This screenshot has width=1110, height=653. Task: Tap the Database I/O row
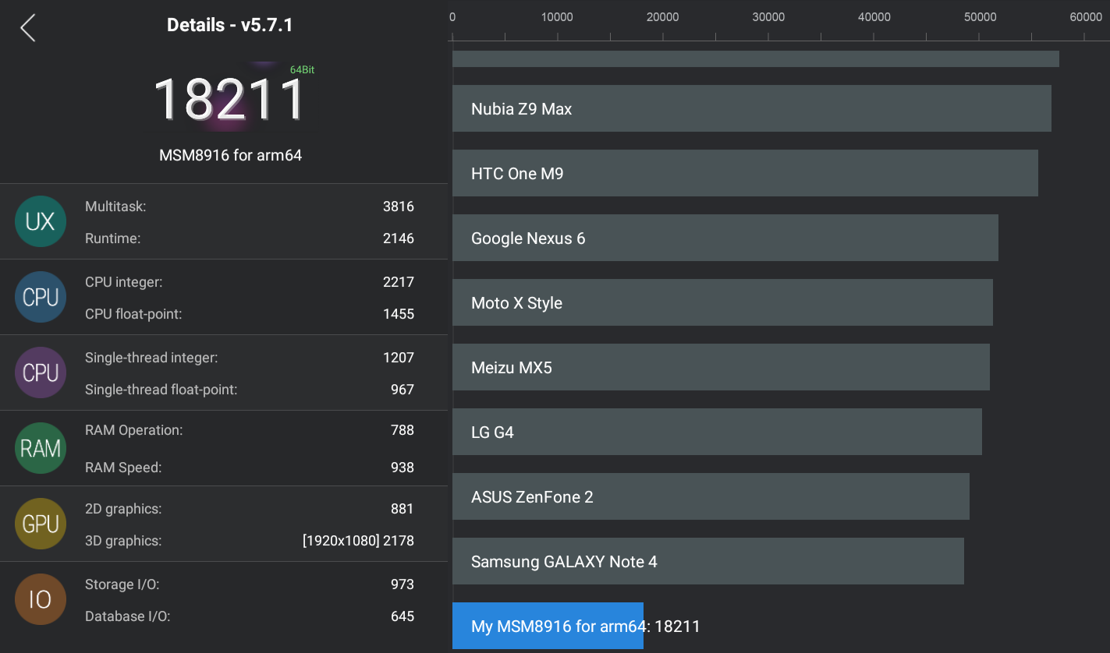(x=250, y=616)
